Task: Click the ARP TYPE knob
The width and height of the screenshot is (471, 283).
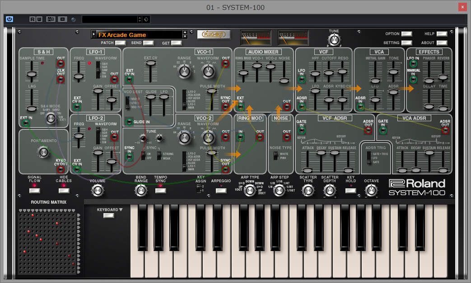Action: [250, 190]
